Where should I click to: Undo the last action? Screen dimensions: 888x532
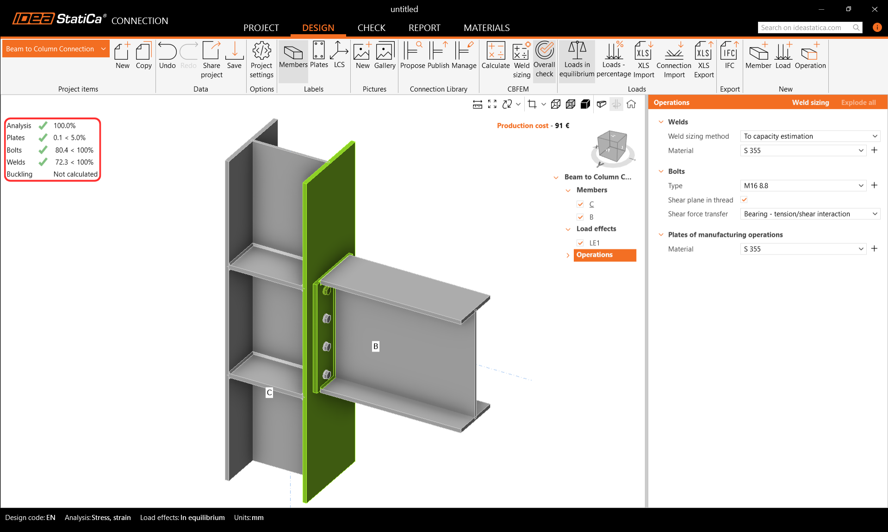[167, 56]
